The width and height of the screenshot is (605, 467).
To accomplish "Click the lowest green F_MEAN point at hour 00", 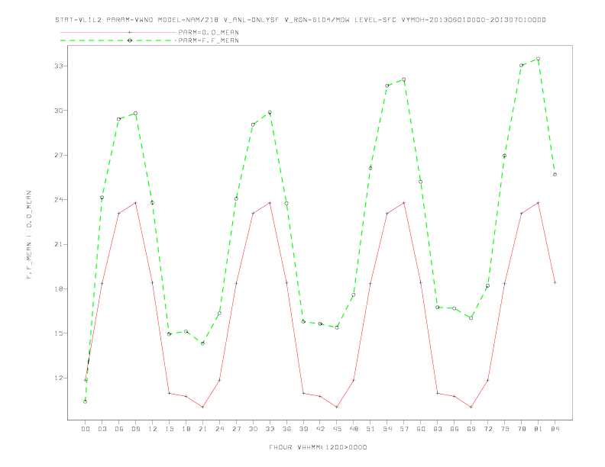I will (x=86, y=401).
